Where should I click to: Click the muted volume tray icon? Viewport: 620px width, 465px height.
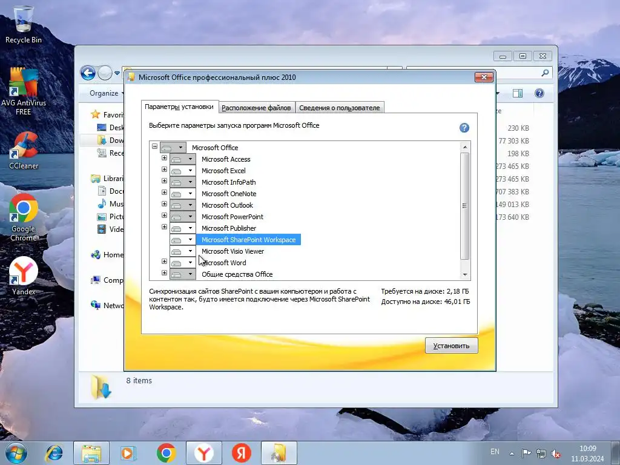tap(556, 453)
